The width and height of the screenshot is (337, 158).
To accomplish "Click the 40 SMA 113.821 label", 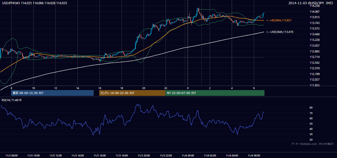I will pos(279,20).
